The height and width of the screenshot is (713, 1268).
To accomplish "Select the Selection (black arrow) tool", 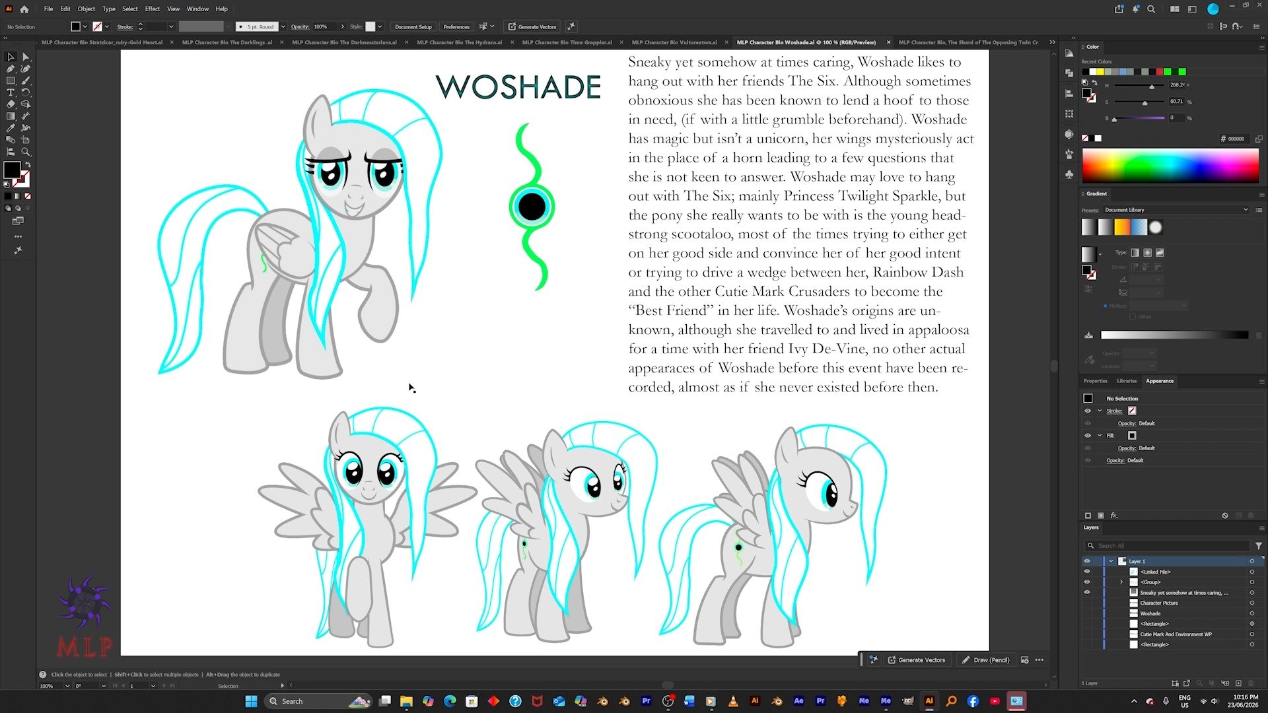I will tap(11, 57).
